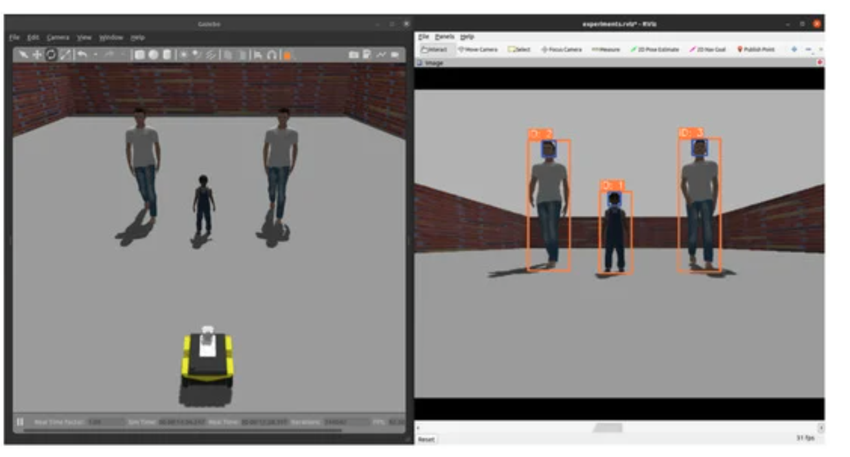Select the Focus Camera tool in RViz
This screenshot has width=850, height=457.
pyautogui.click(x=561, y=49)
